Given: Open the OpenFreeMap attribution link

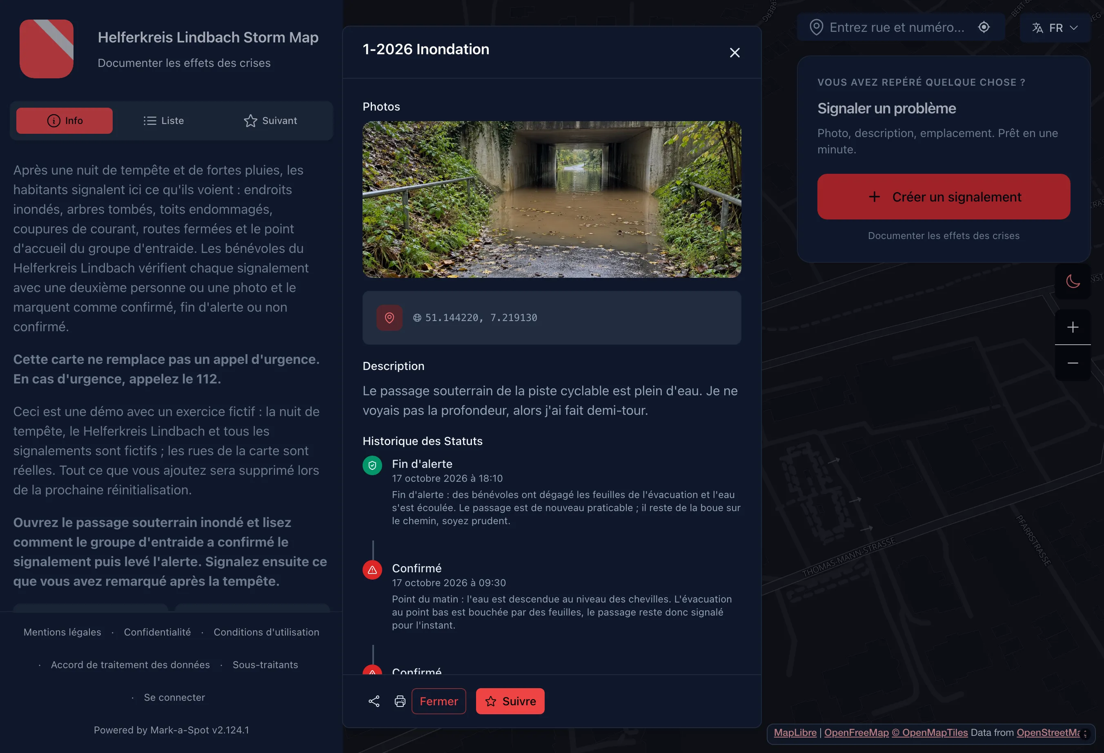Looking at the screenshot, I should [856, 733].
